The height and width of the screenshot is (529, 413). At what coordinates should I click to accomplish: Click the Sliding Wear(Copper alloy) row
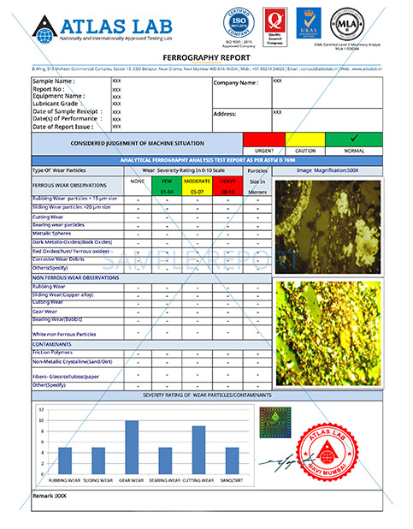tap(151, 296)
